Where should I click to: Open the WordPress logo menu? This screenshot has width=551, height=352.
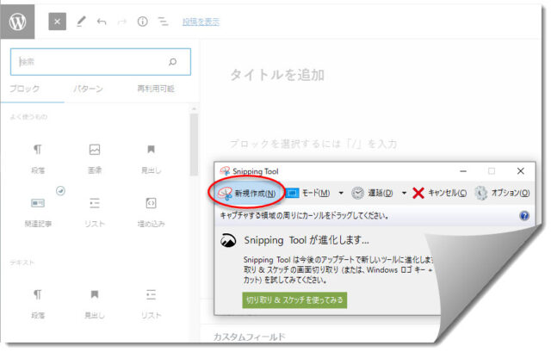17,22
